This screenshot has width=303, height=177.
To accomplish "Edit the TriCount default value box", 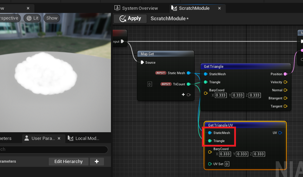I will [x=150, y=84].
